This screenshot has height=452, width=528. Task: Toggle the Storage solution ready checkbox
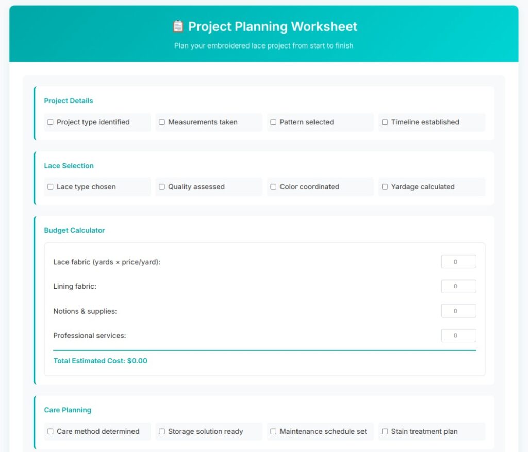click(x=161, y=431)
